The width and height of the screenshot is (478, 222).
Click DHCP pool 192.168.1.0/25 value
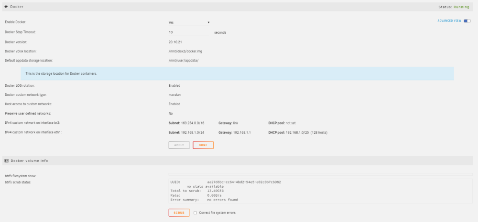(306, 133)
